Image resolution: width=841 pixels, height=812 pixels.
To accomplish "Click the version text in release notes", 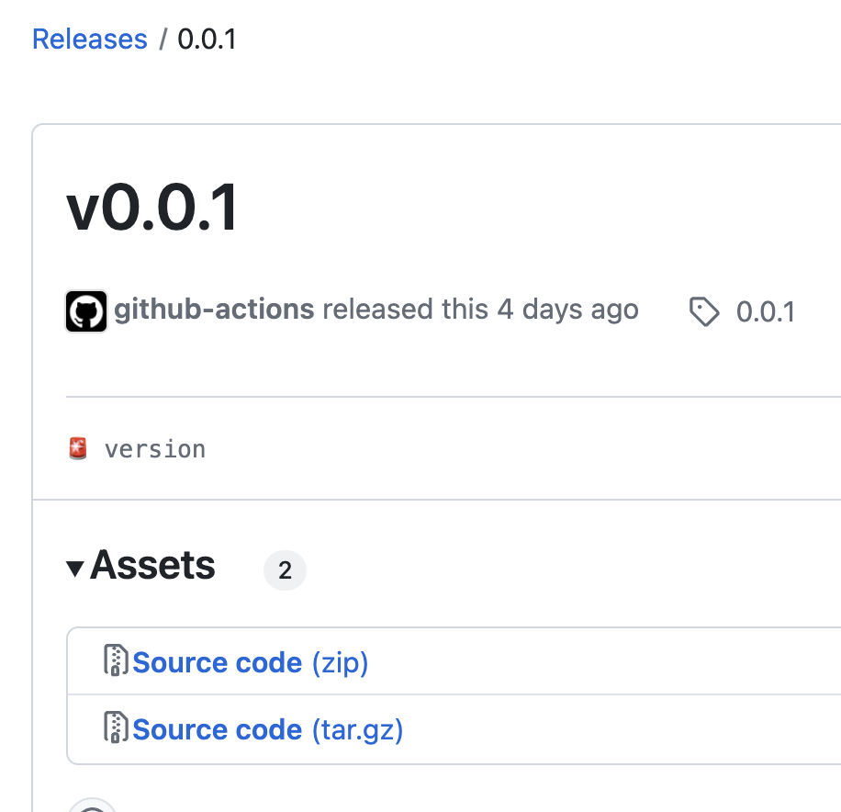I will 154,448.
